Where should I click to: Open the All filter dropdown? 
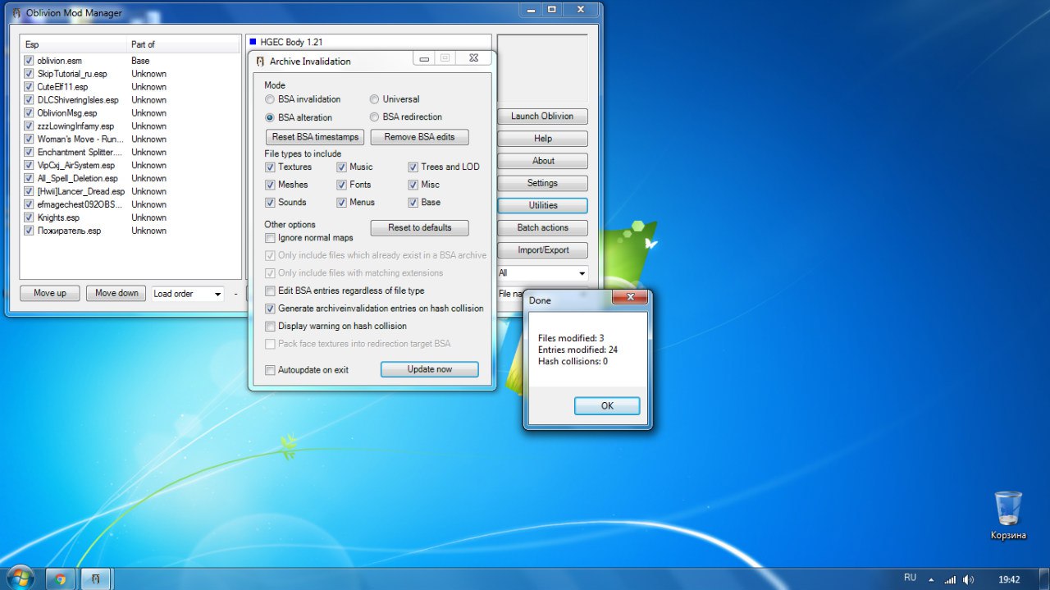coord(542,273)
